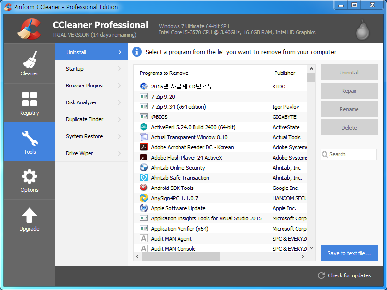The width and height of the screenshot is (387, 290).
Task: Click the Delete button
Action: coord(349,128)
